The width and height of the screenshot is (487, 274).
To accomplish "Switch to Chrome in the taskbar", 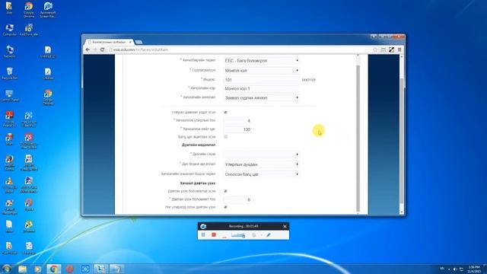I will click(54, 269).
